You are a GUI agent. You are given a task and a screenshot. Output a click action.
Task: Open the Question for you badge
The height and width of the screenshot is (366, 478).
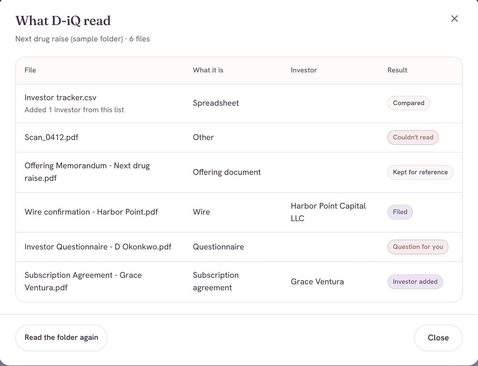coord(418,247)
